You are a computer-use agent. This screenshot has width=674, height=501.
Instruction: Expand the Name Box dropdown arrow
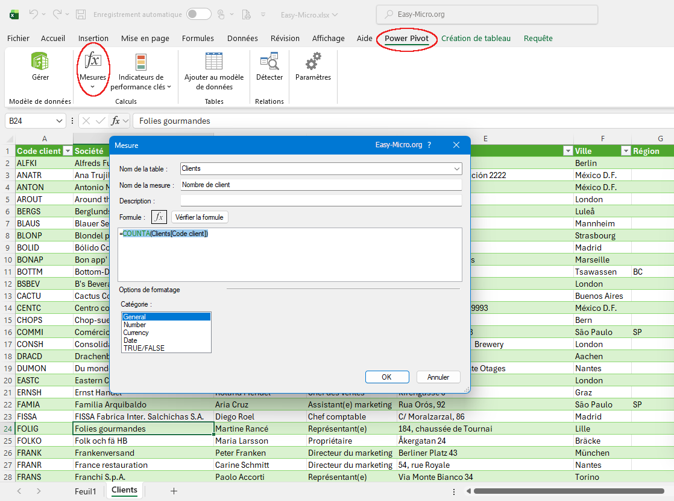60,121
